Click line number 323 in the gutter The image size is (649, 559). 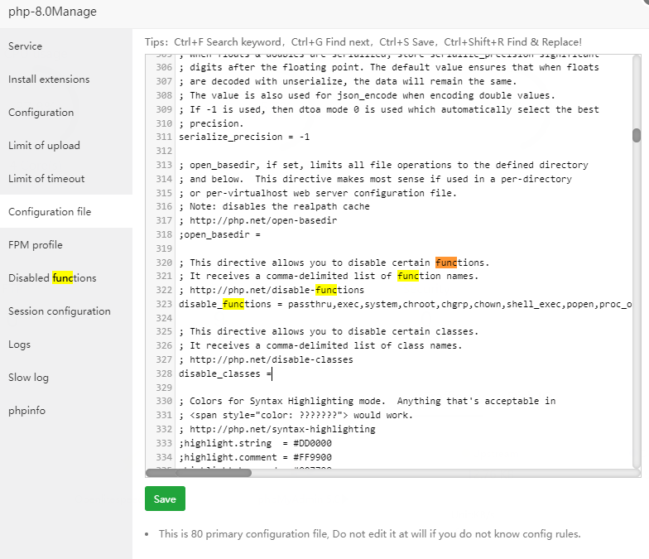pos(162,305)
